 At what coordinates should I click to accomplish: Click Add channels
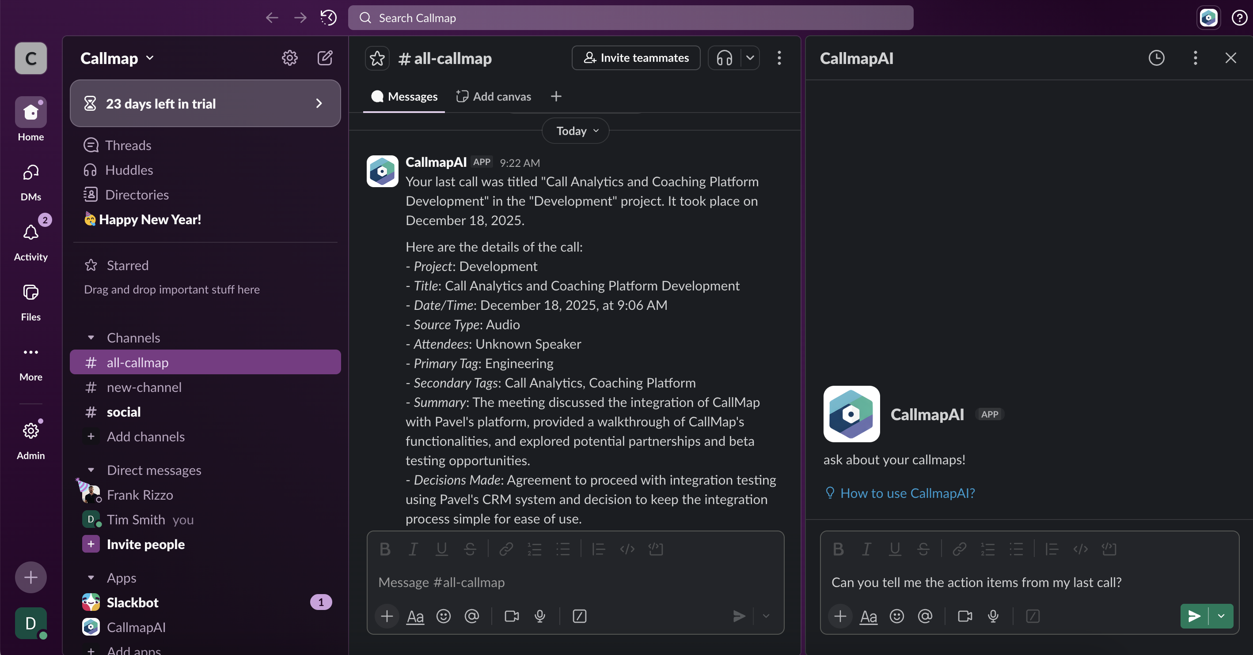coord(205,437)
